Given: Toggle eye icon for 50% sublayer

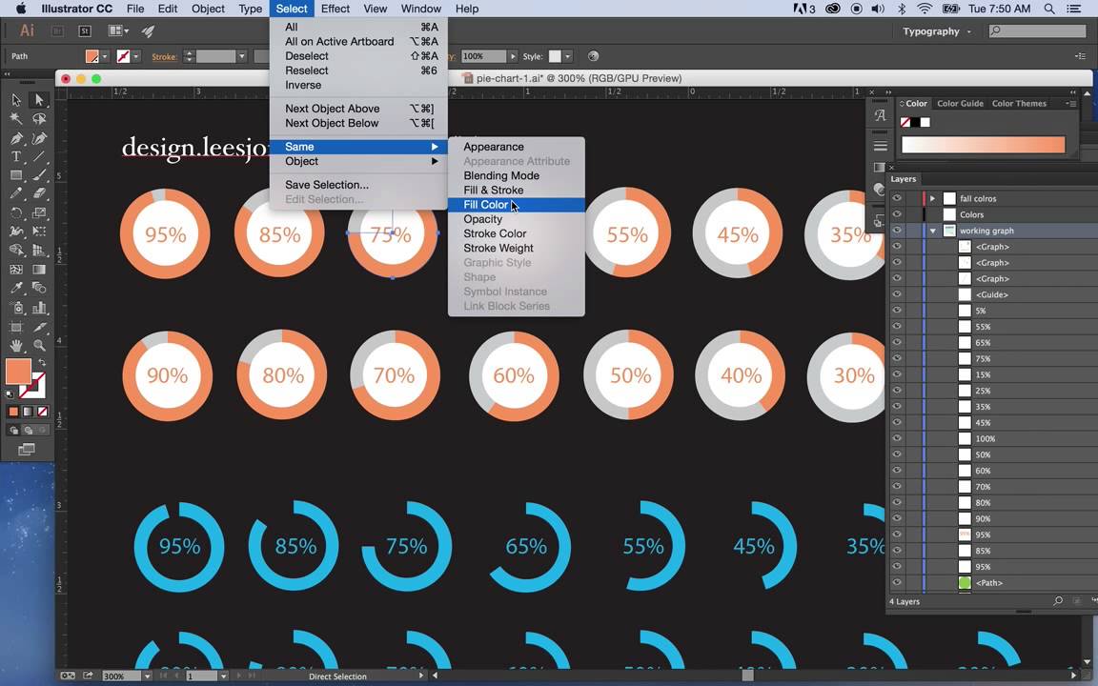Looking at the screenshot, I should click(x=896, y=455).
